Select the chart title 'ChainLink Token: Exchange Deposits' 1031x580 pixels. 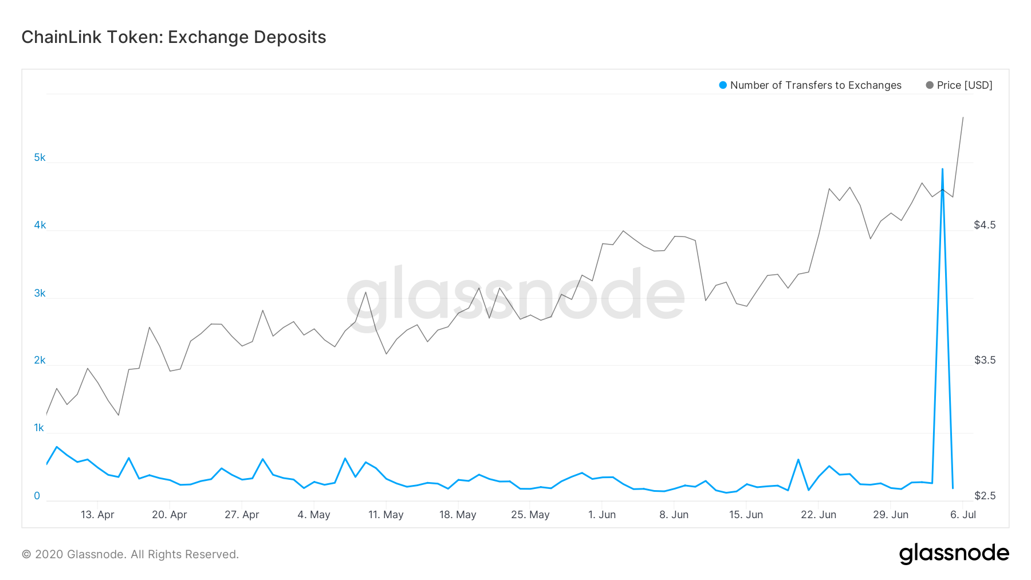click(174, 37)
